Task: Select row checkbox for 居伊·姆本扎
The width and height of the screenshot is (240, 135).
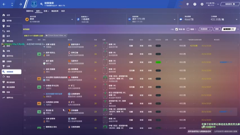Action: click(x=25, y=54)
